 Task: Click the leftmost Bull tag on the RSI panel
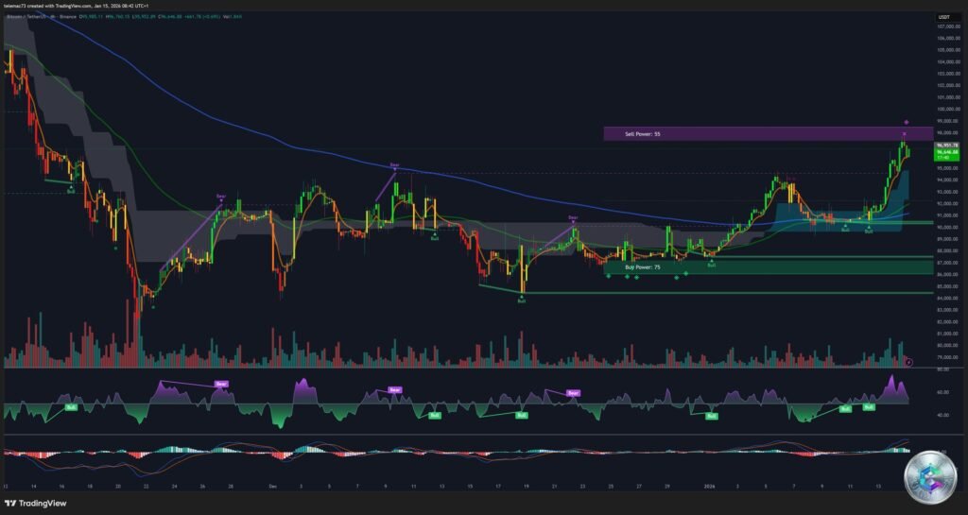tap(71, 406)
